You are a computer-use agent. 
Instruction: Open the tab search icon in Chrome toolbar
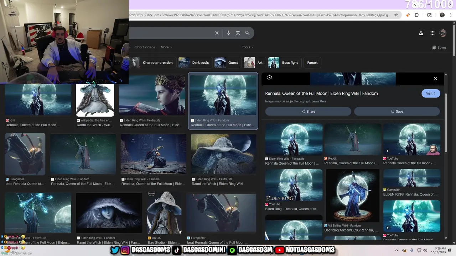pyautogui.click(x=429, y=15)
